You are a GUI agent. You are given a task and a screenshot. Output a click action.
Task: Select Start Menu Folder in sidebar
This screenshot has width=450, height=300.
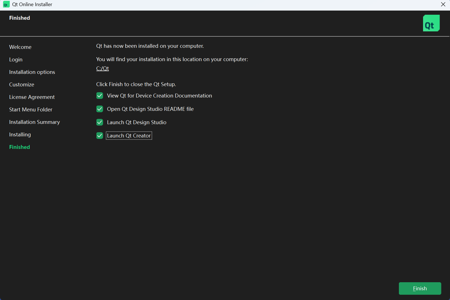(x=31, y=109)
